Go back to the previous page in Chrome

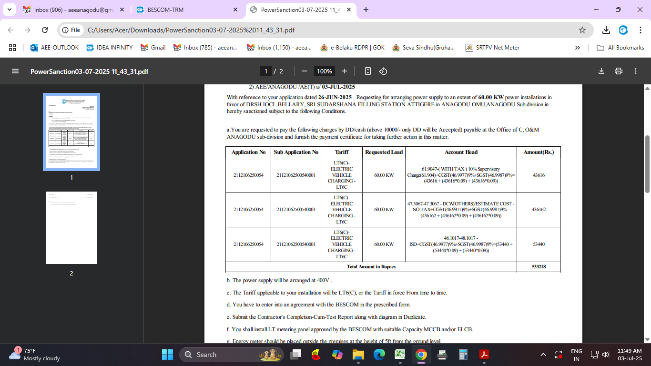[x=10, y=30]
